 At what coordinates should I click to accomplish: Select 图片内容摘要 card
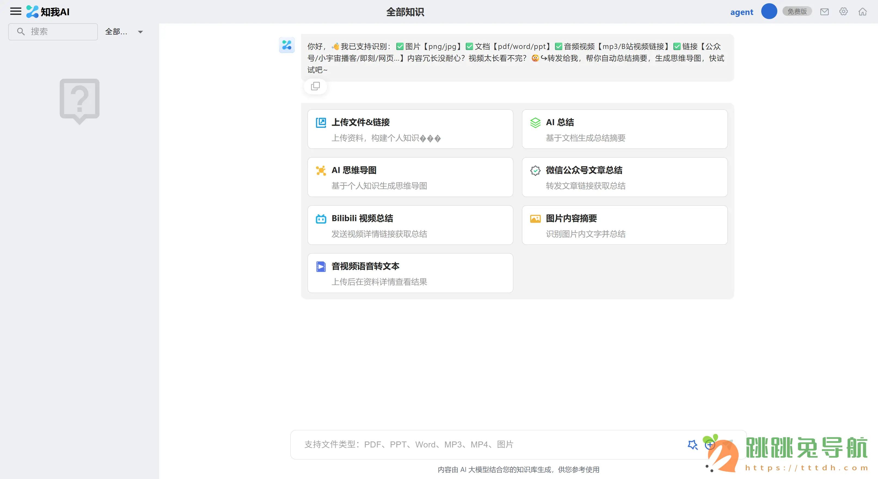pos(624,225)
